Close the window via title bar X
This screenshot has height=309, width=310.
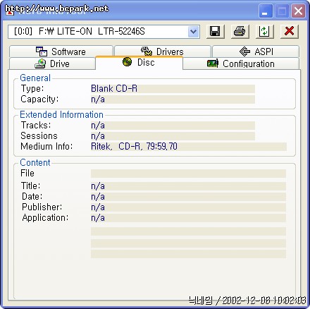pyautogui.click(x=298, y=11)
